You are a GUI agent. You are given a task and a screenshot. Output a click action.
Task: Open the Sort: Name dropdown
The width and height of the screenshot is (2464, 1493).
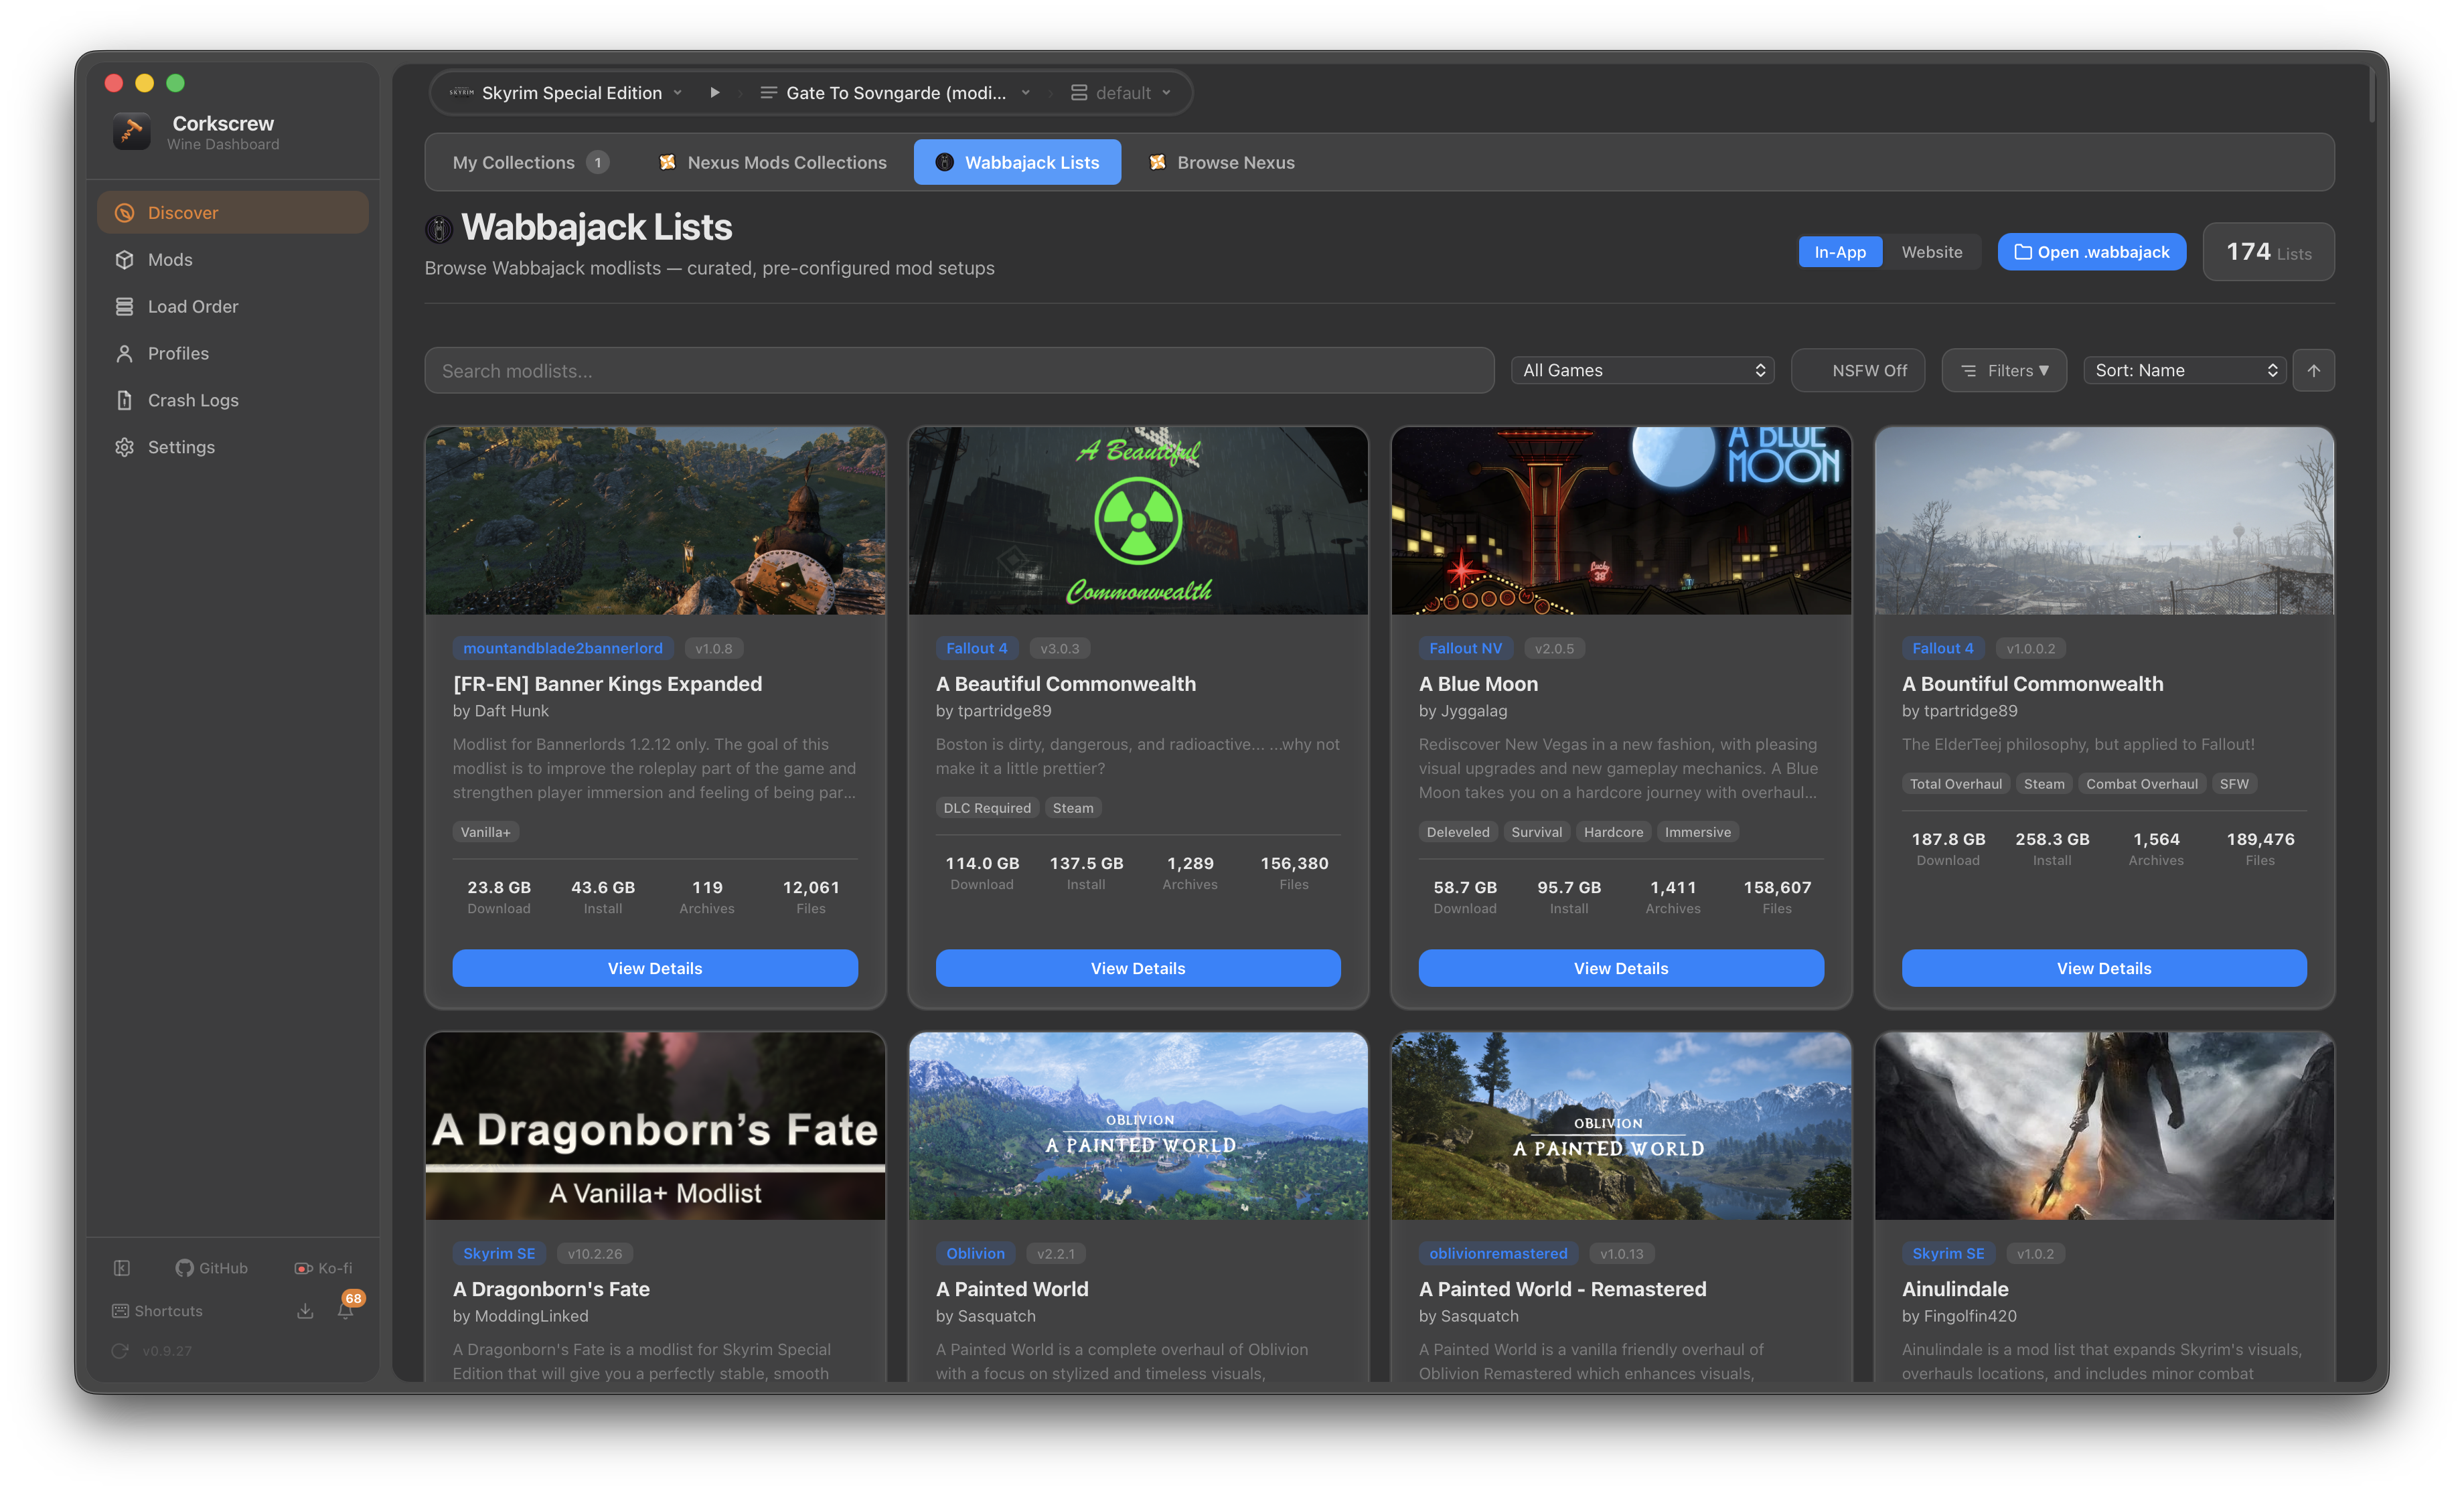click(x=2184, y=370)
